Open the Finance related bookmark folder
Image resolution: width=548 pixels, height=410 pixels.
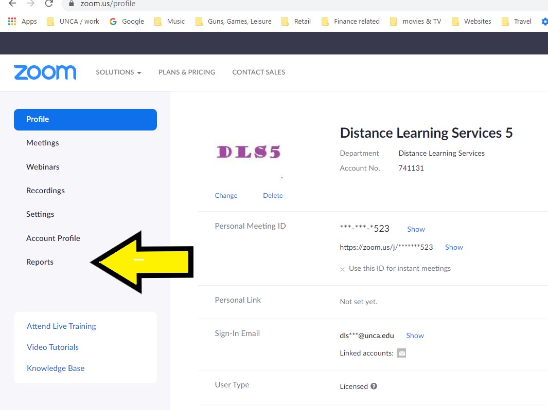(x=350, y=21)
